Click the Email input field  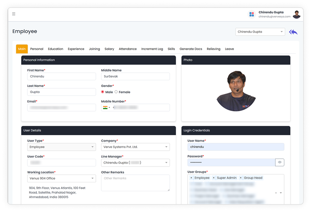(62, 108)
